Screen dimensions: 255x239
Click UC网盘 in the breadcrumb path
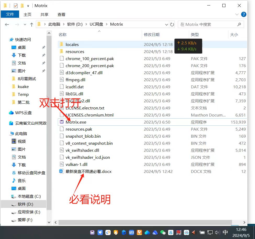[x=96, y=24]
